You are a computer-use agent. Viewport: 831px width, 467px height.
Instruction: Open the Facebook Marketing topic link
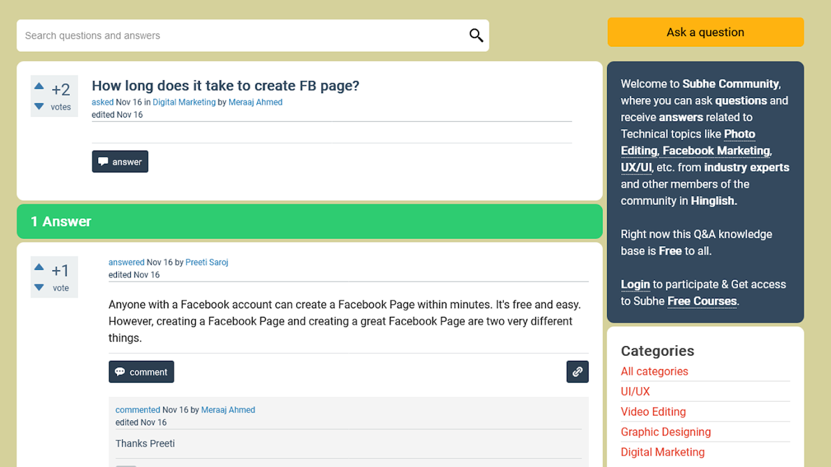(716, 151)
